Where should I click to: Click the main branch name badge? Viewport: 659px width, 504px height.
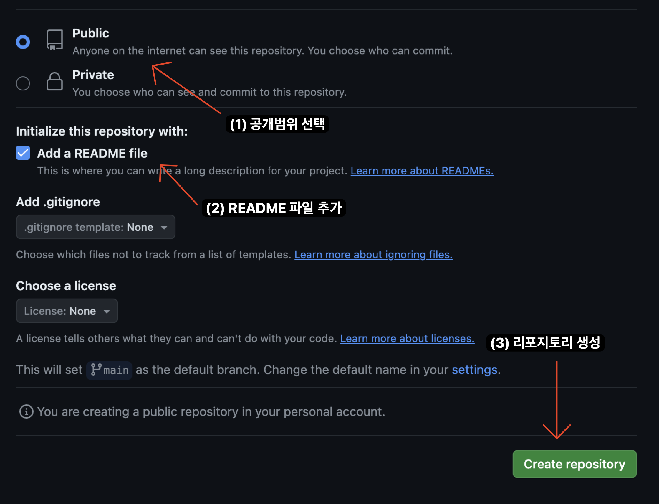click(x=116, y=370)
